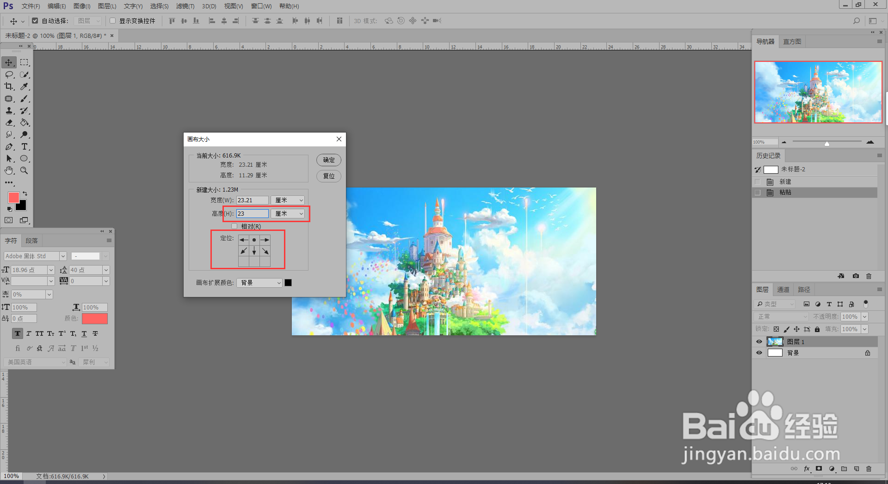888x484 pixels.
Task: Create a new layer group folder
Action: click(844, 469)
